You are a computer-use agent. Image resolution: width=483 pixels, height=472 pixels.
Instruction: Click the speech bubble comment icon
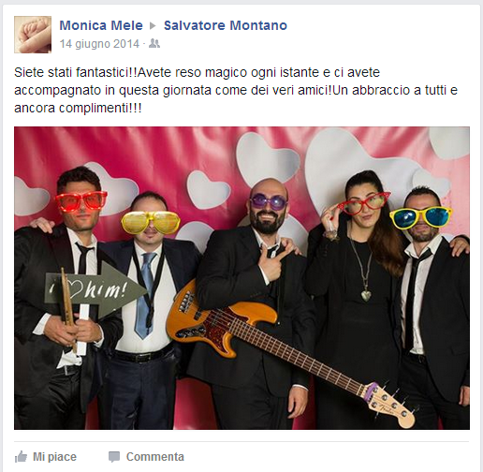tap(114, 457)
